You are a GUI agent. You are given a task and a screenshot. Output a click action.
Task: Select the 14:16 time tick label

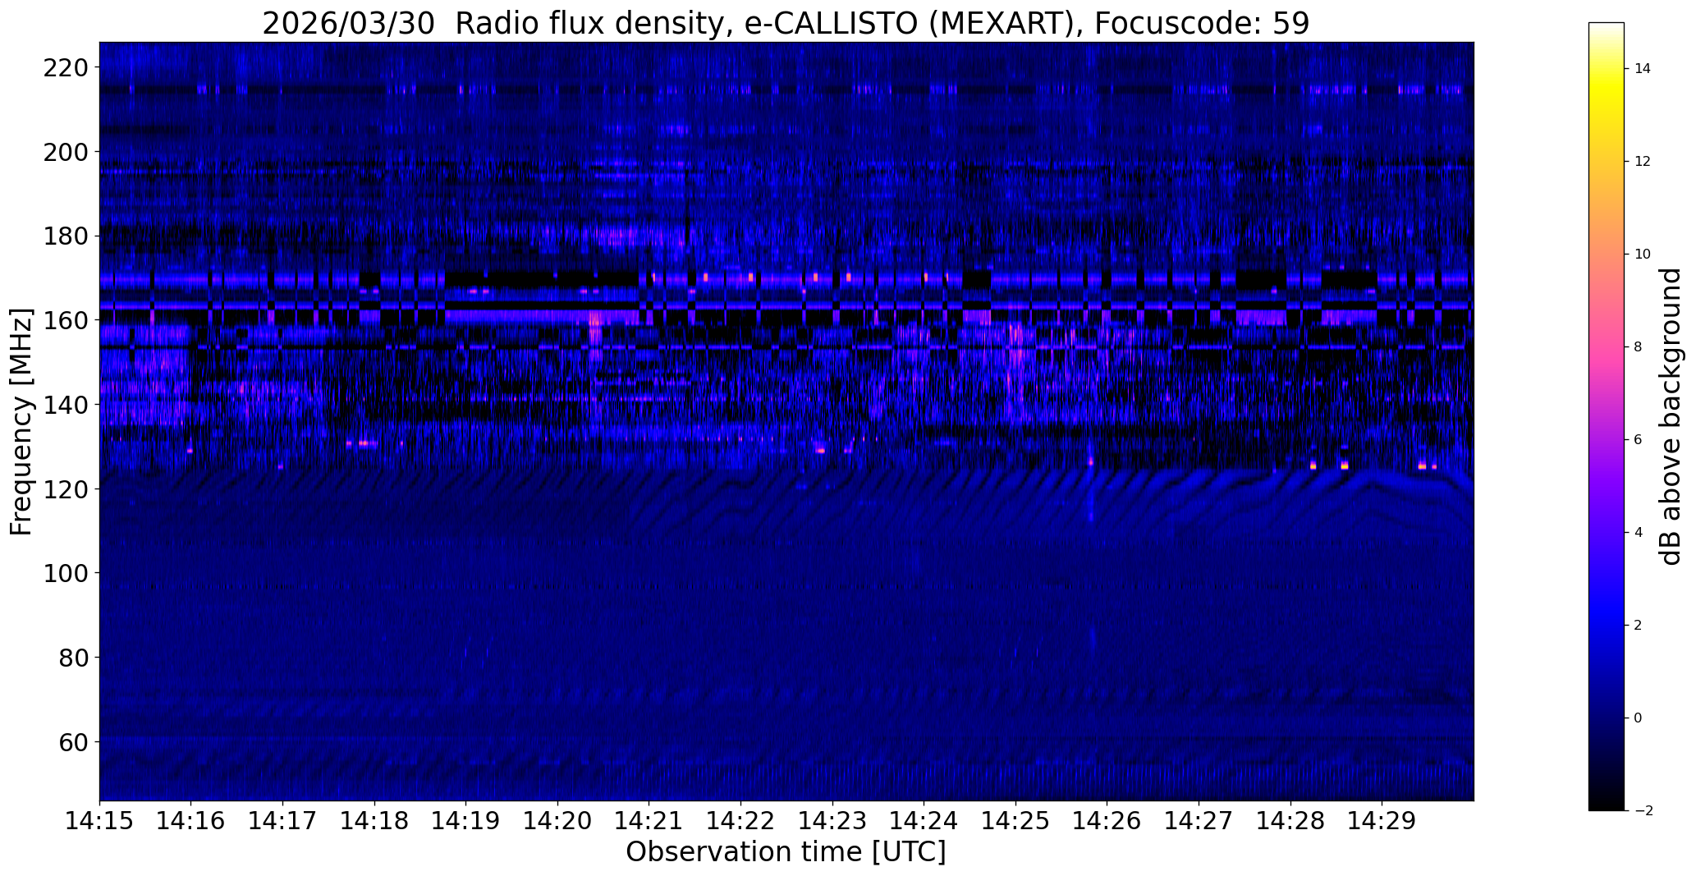(191, 821)
